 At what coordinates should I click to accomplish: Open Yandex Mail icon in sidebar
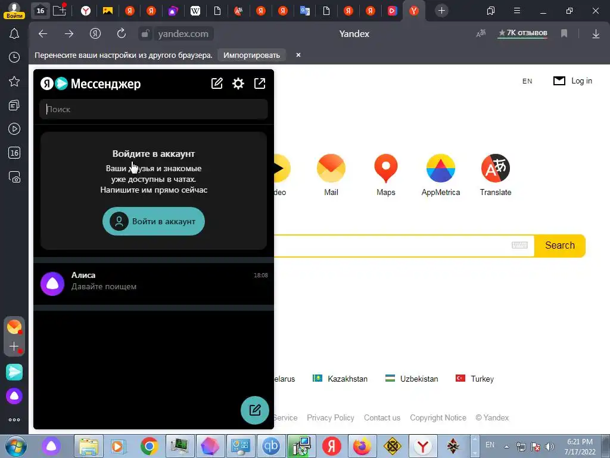tap(14, 327)
